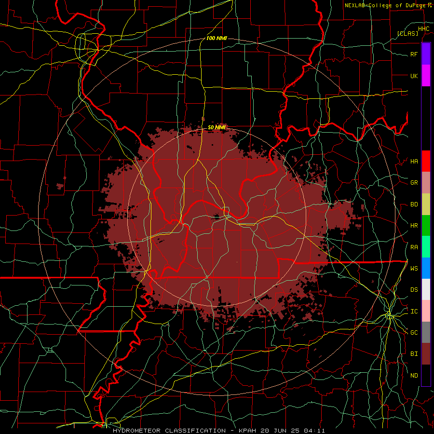Viewport: 434px width, 434px height.
Task: Click the DS legend label
Action: (x=414, y=290)
